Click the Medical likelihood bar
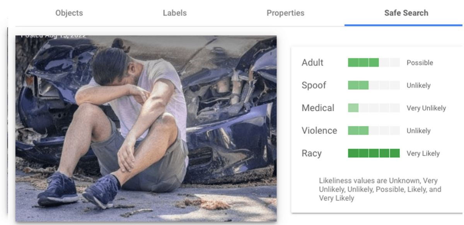 [374, 108]
